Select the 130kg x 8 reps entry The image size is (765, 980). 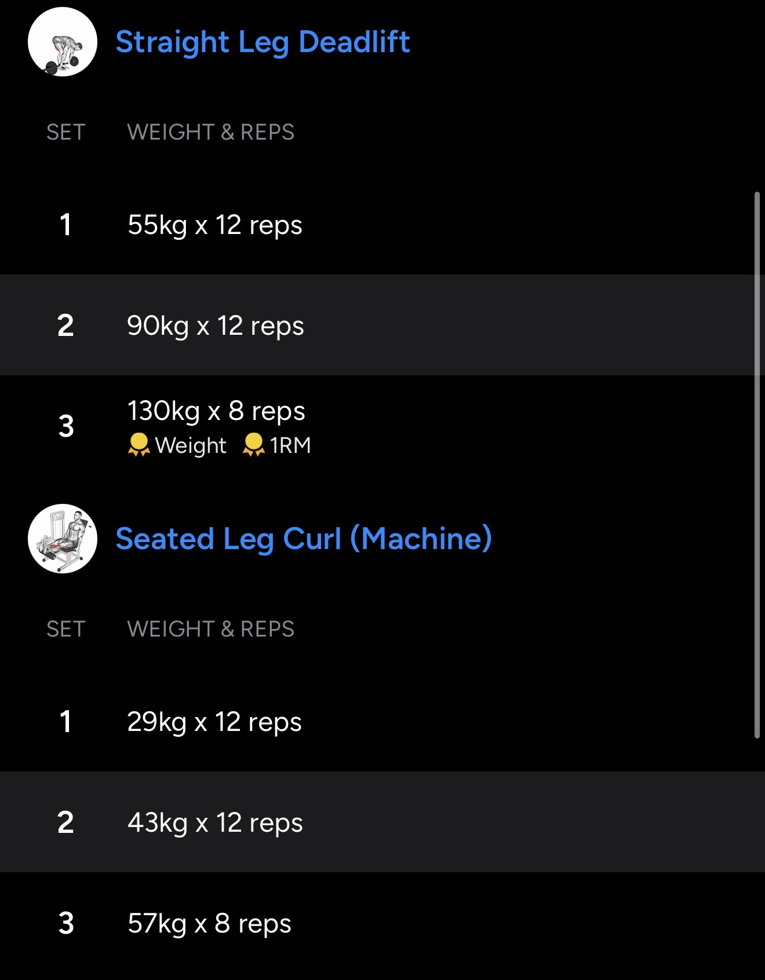pos(216,411)
